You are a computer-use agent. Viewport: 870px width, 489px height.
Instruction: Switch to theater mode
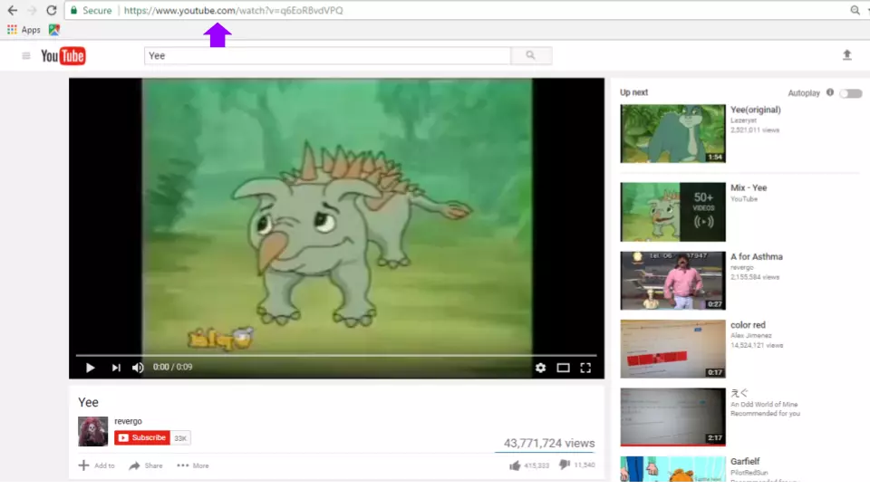click(x=563, y=368)
